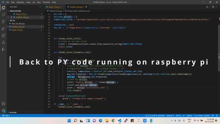The image size is (220, 124).
Task: Open the Run and Debug view
Action: click(x=3, y=28)
